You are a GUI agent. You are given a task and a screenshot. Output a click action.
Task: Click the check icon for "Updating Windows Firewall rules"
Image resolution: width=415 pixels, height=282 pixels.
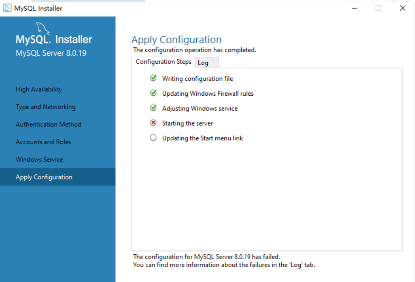153,93
